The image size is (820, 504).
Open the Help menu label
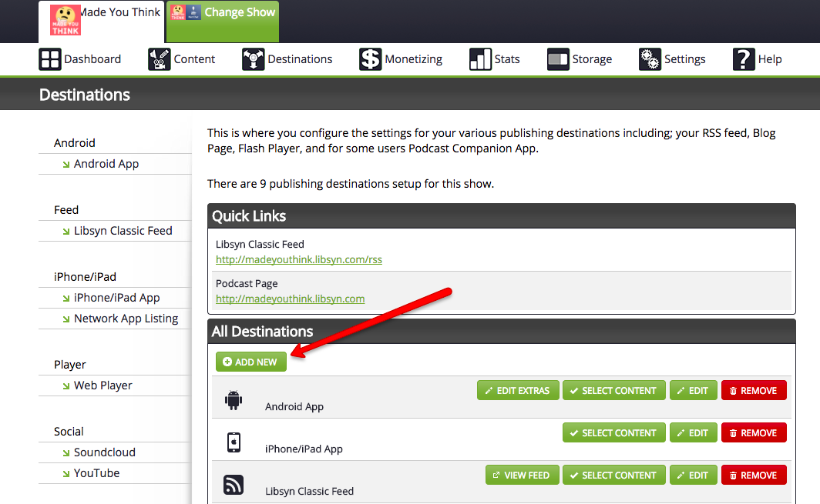click(770, 59)
